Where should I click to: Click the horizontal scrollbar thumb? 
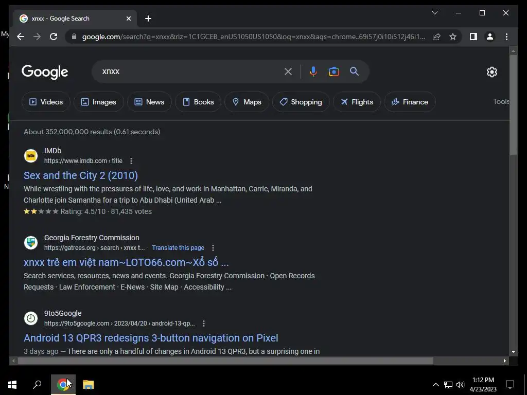pyautogui.click(x=225, y=361)
